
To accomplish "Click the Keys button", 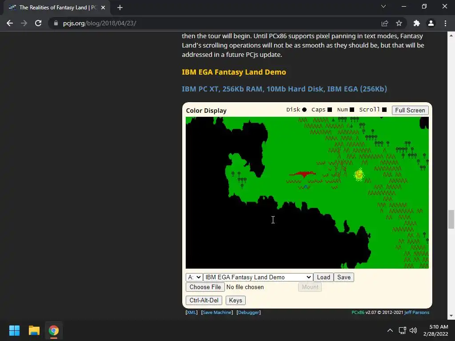I will (235, 301).
